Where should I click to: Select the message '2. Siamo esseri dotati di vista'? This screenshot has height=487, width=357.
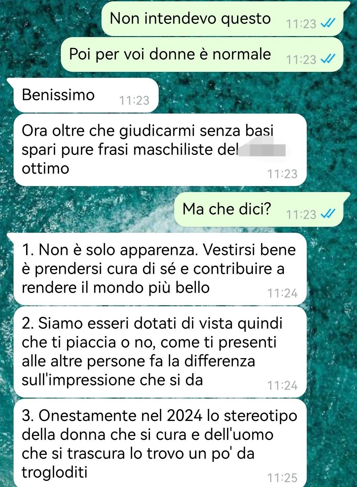coord(160,352)
